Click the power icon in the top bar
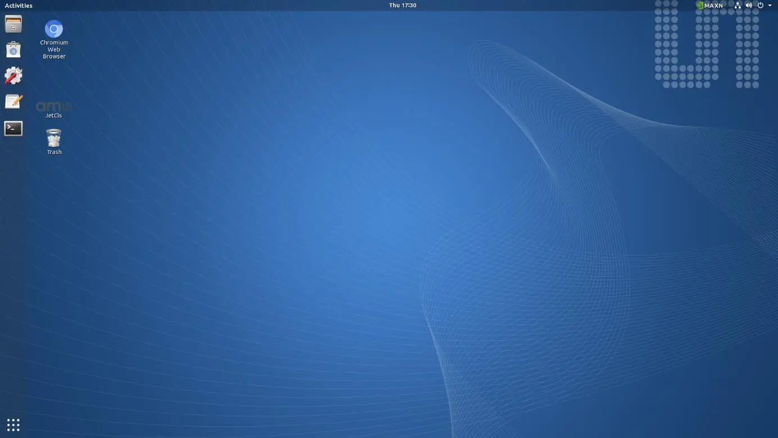 [x=761, y=5]
